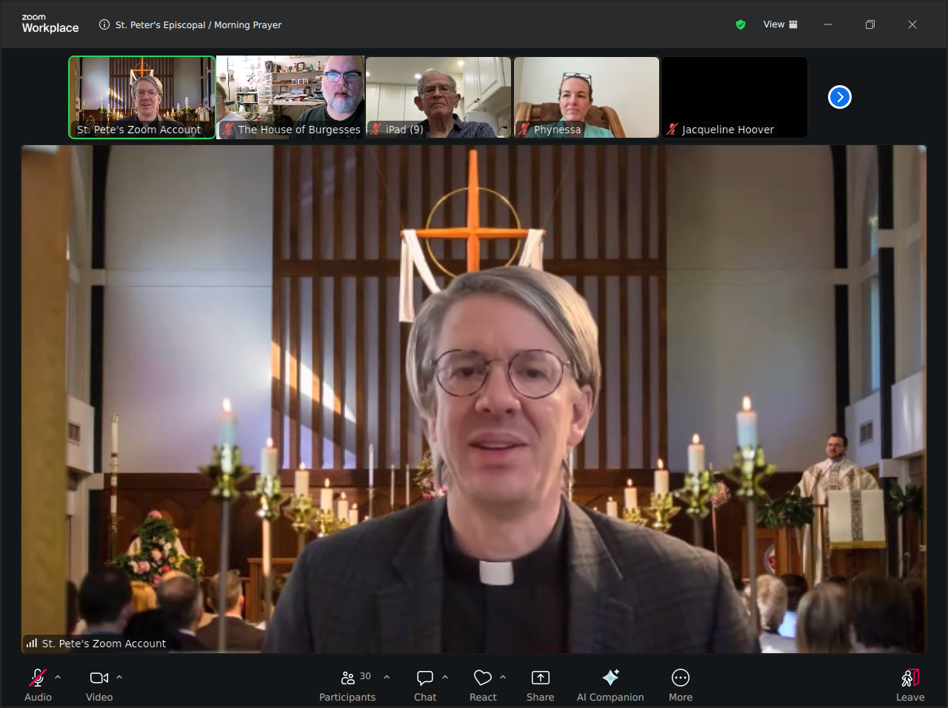
Task: Click the meeting info icon
Action: 104,24
